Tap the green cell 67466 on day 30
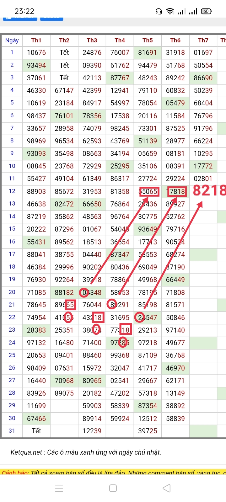 pyautogui.click(x=36, y=419)
